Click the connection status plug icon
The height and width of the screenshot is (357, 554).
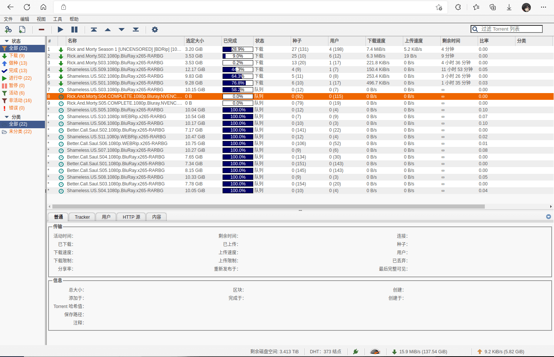[x=356, y=351]
